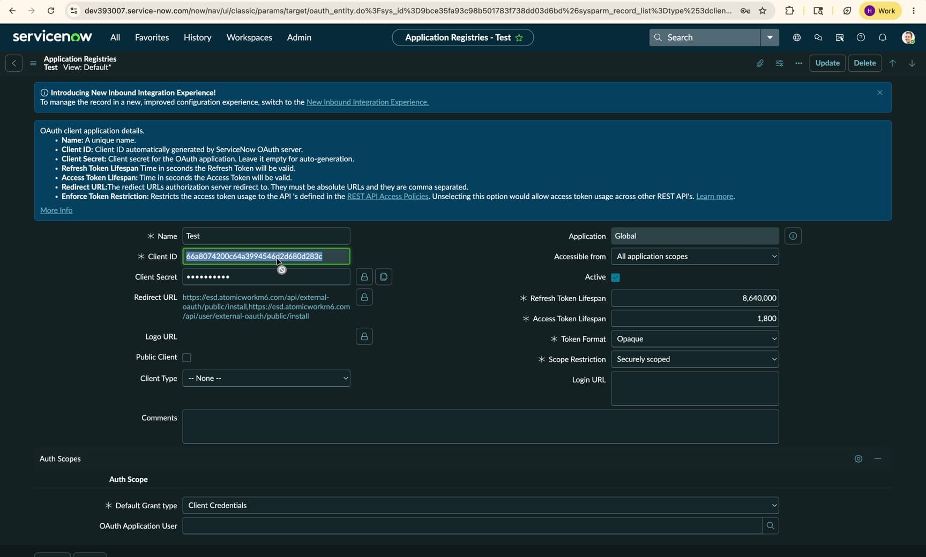Open the form context hamburger menu
Viewport: 926px width, 557px height.
point(33,63)
